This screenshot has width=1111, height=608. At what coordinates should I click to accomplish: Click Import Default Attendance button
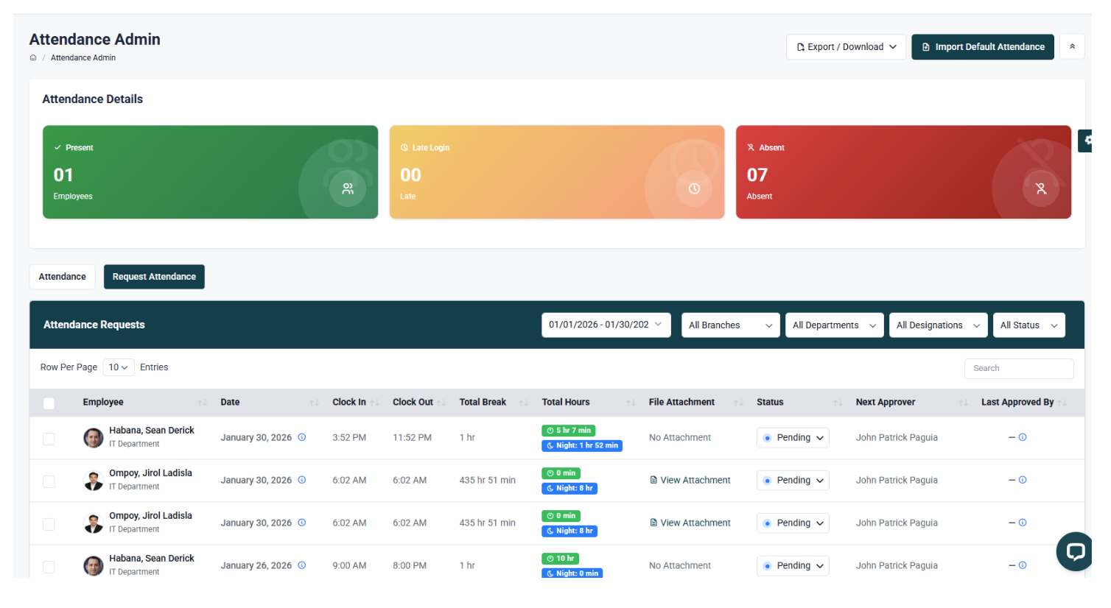click(982, 46)
